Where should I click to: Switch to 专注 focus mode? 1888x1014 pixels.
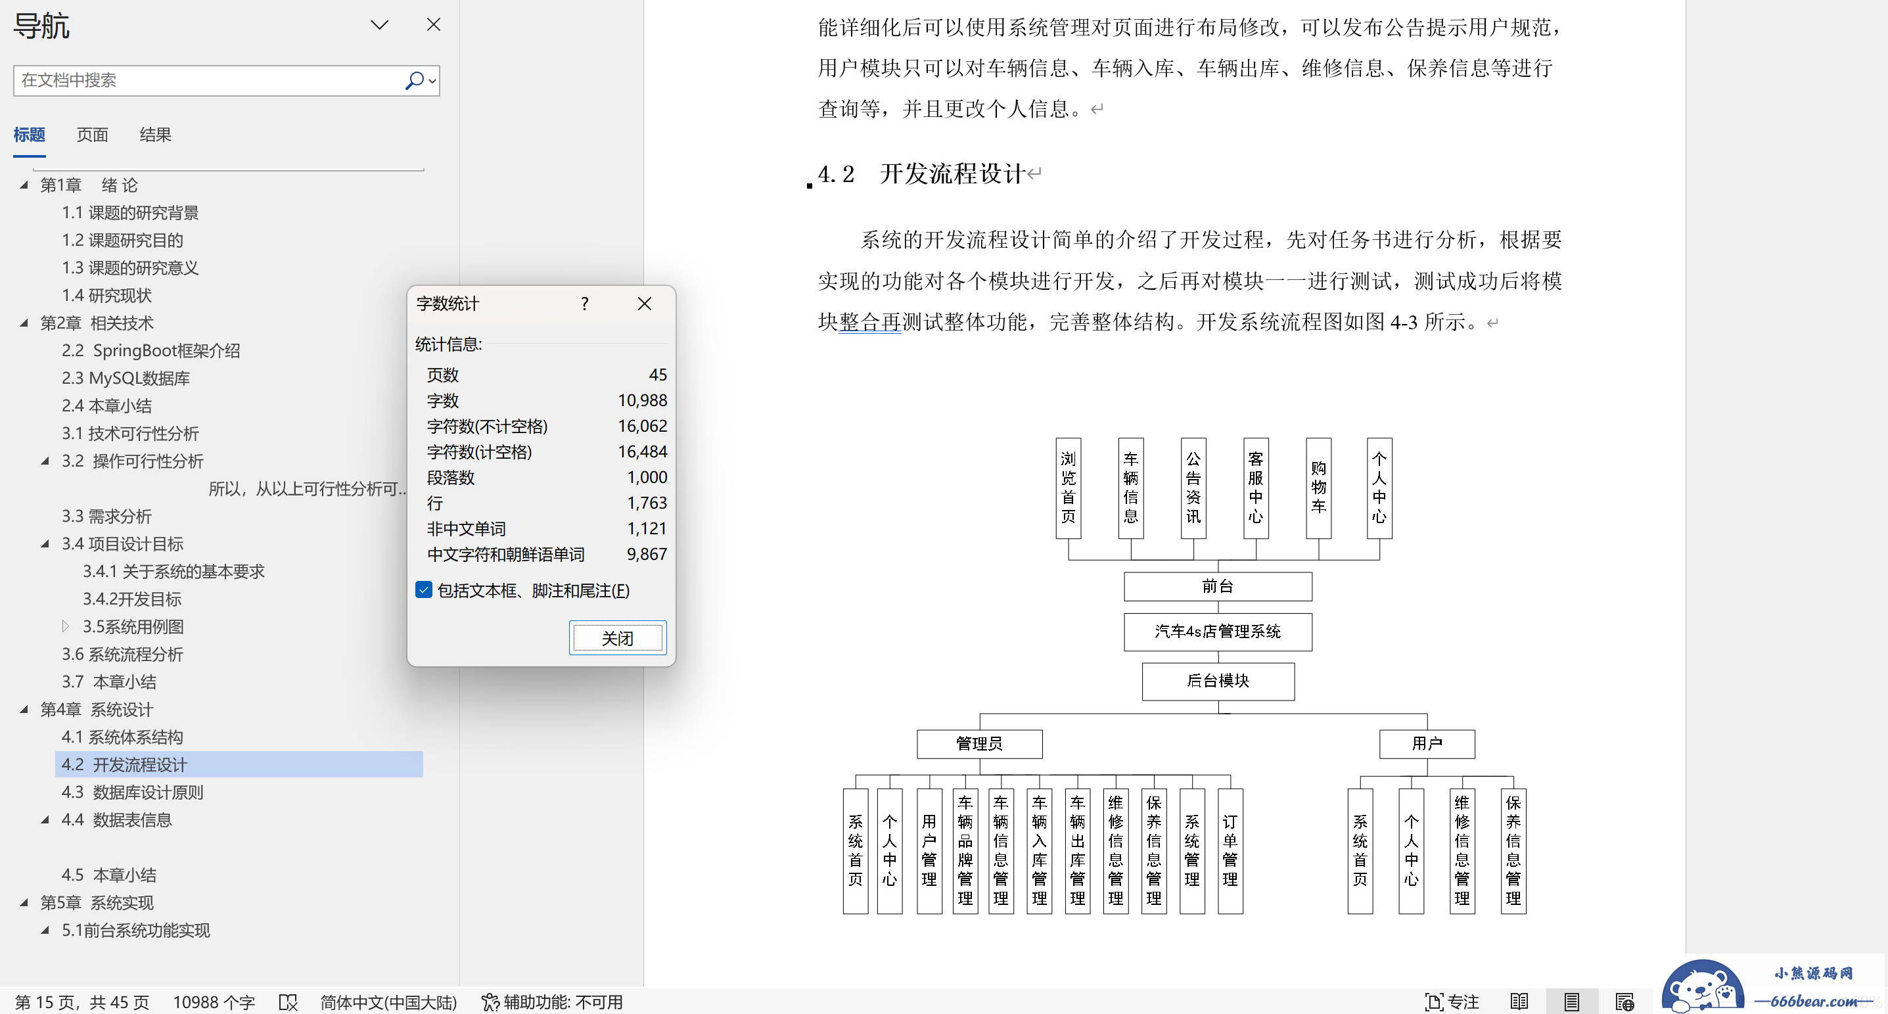pyautogui.click(x=1451, y=1002)
